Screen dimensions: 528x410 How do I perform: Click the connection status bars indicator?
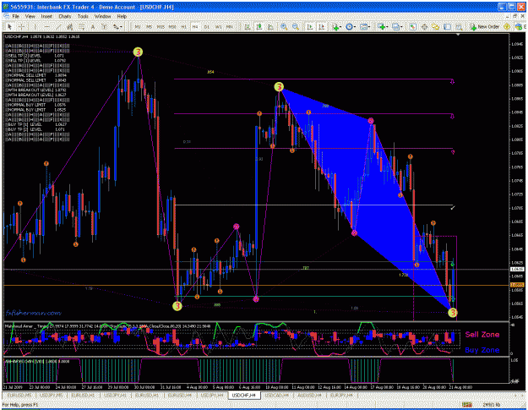pyautogui.click(x=466, y=405)
